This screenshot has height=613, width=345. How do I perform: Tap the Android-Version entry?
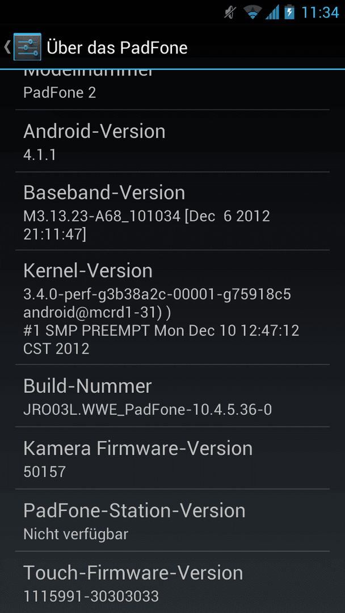coord(172,141)
